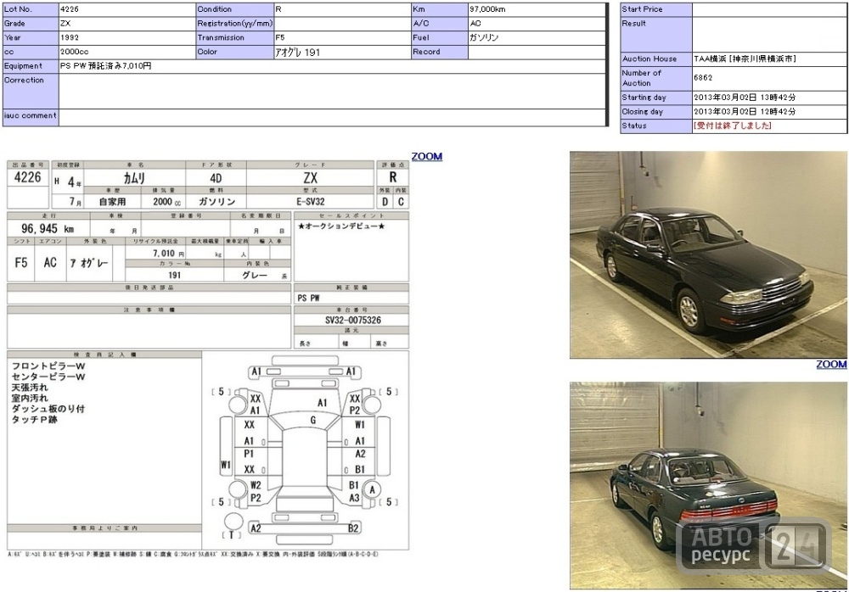The width and height of the screenshot is (849, 592).
Task: Open the rear view car photo
Action: tap(708, 485)
